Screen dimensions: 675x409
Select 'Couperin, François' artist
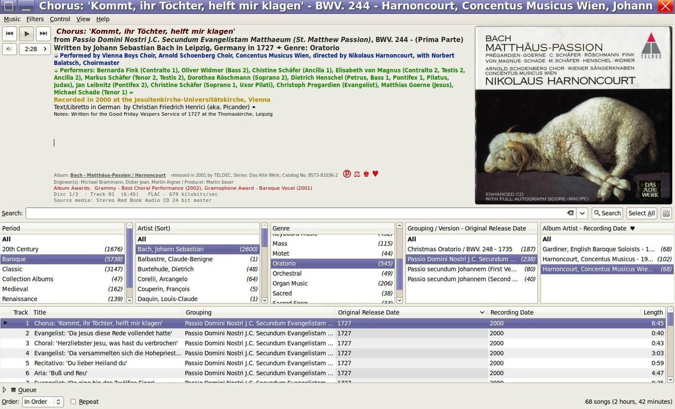(198, 289)
